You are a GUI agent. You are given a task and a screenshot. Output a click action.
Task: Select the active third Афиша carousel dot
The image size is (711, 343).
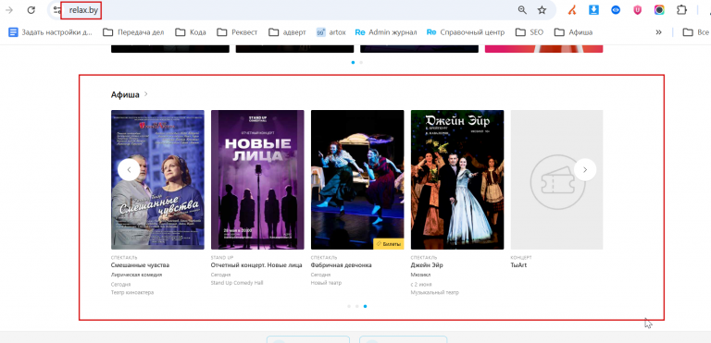(365, 306)
